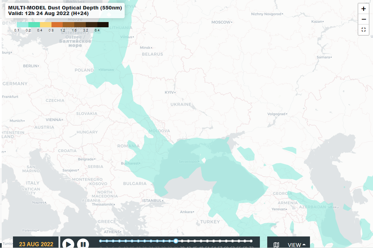The height and width of the screenshot is (248, 373).
Task: Enter fullscreen map view
Action: tap(363, 30)
